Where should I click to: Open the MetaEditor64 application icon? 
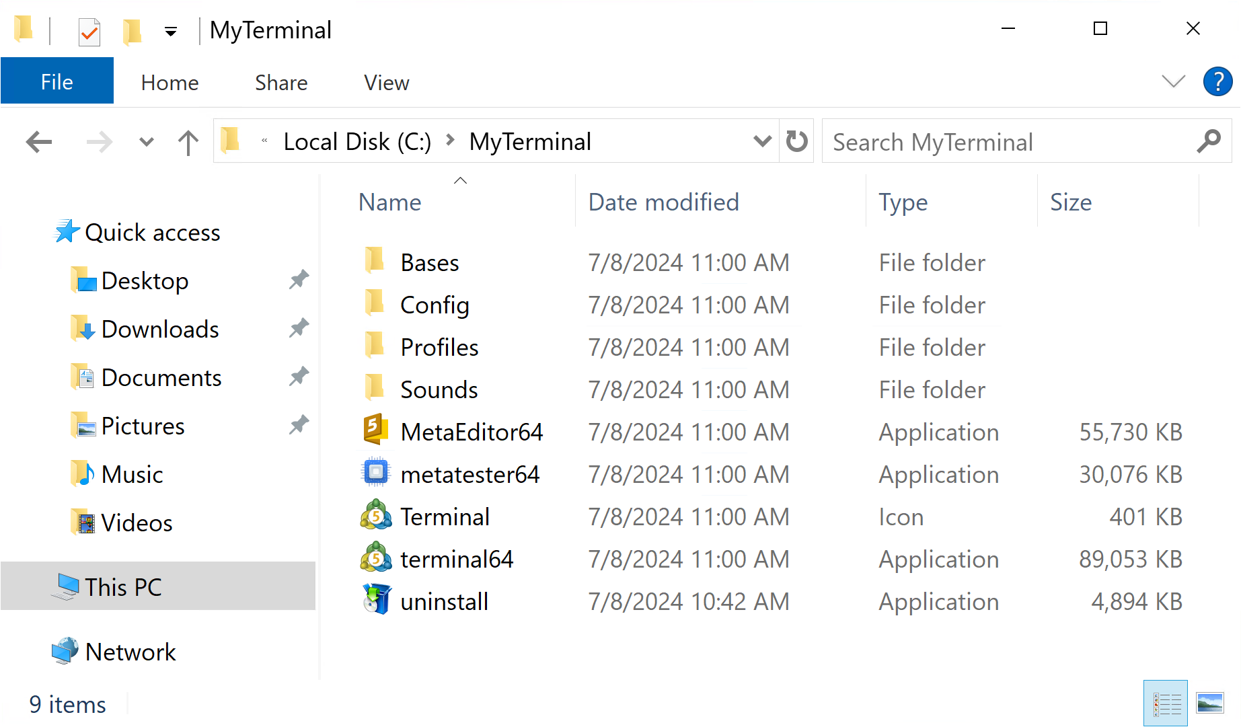(375, 430)
